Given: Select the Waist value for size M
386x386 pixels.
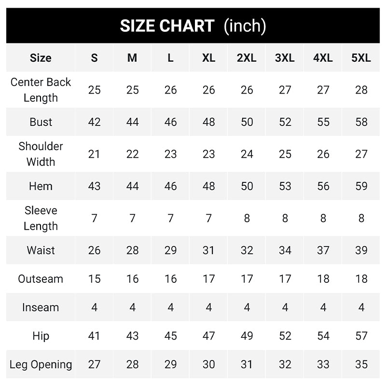Looking at the screenshot, I should point(132,250).
